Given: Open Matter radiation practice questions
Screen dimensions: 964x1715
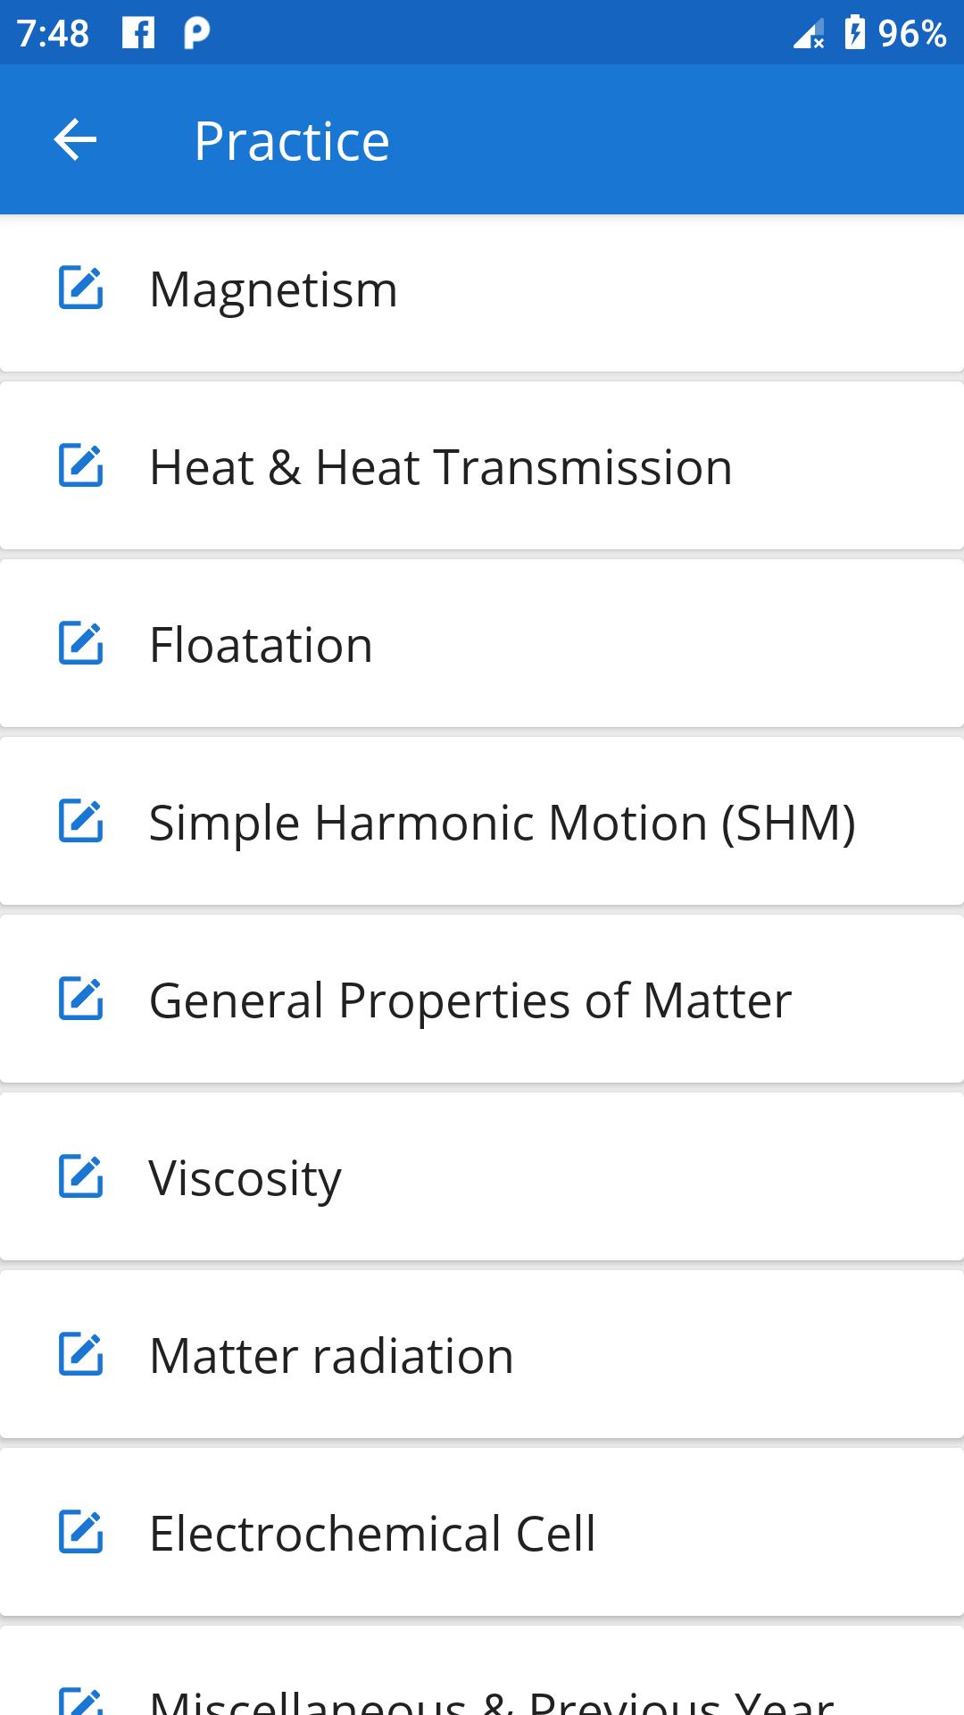Looking at the screenshot, I should point(331,1356).
